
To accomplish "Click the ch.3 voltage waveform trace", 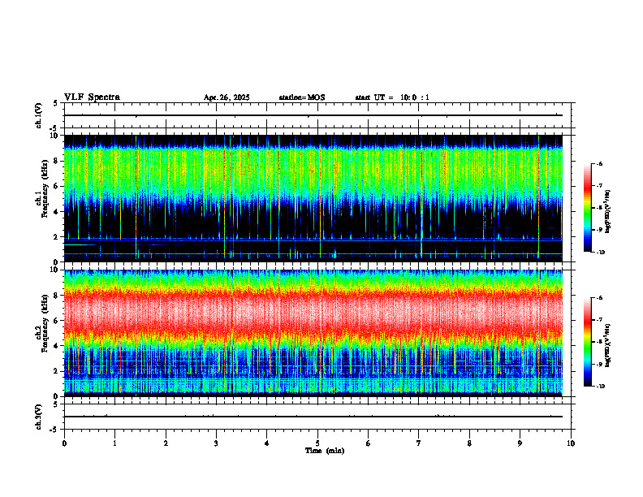I will [x=313, y=417].
